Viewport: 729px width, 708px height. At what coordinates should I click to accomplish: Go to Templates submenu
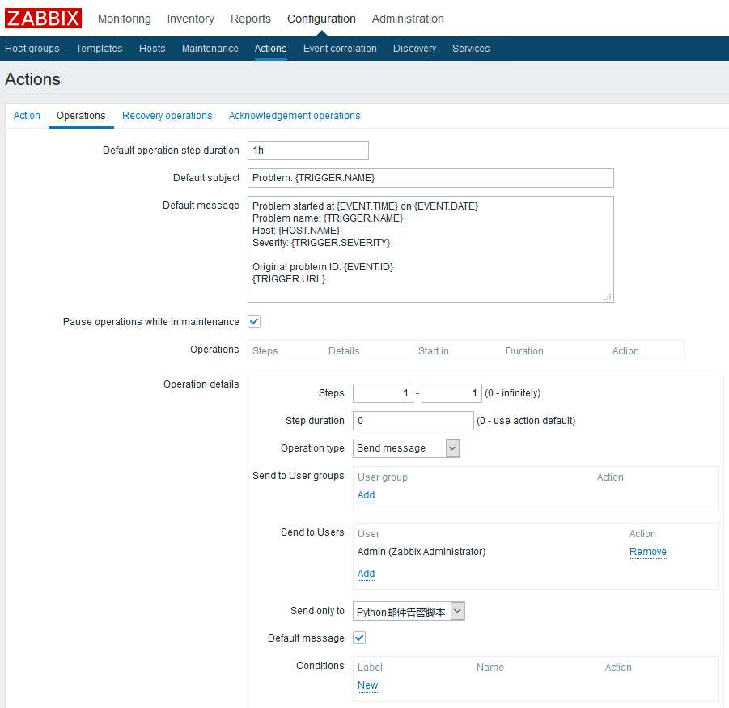(x=99, y=49)
